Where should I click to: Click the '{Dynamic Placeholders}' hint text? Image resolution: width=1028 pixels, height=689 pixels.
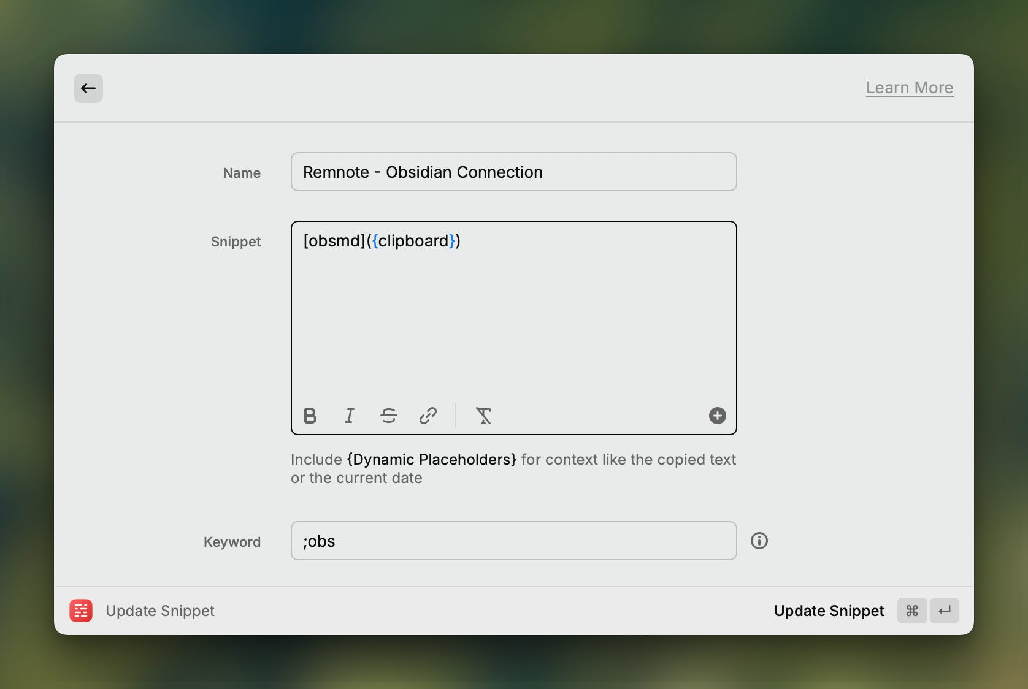coord(432,460)
